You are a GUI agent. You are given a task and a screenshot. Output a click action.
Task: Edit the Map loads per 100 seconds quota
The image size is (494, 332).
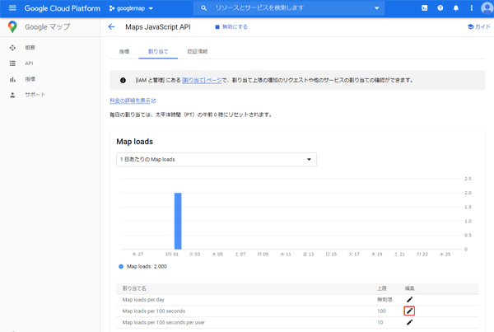(x=409, y=311)
